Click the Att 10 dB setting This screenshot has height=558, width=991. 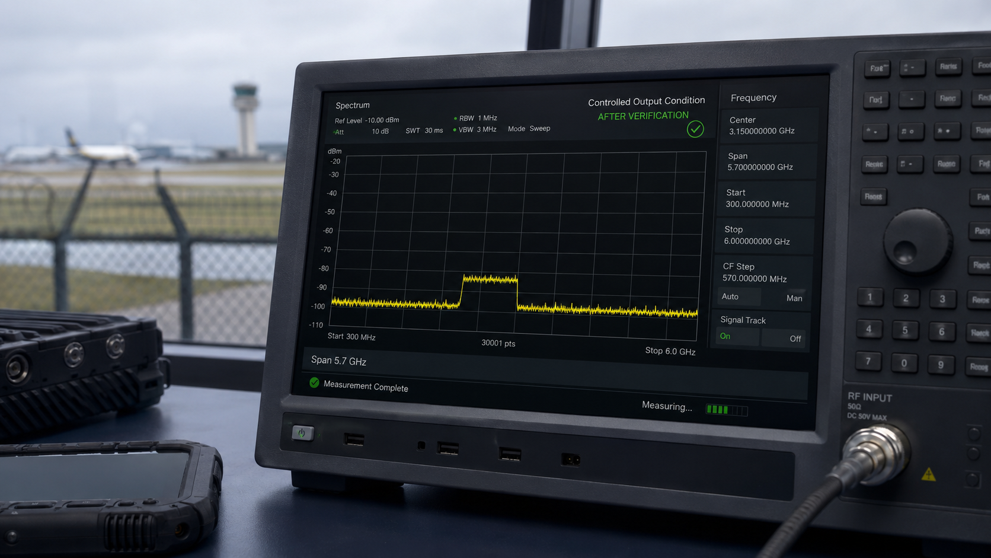[x=362, y=132]
